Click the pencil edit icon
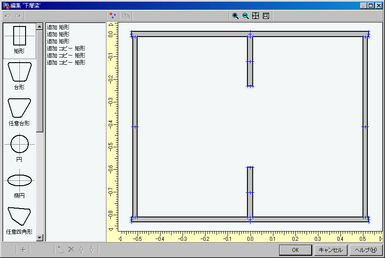Image resolution: width=385 pixels, height=258 pixels. 61,250
